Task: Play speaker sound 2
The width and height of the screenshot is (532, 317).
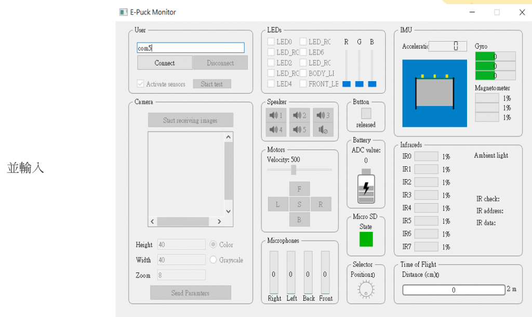Action: (300, 115)
